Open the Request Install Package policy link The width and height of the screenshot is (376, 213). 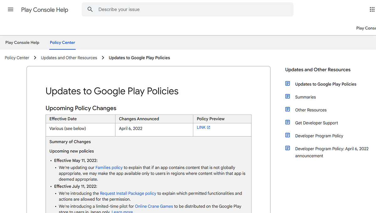pyautogui.click(x=128, y=193)
